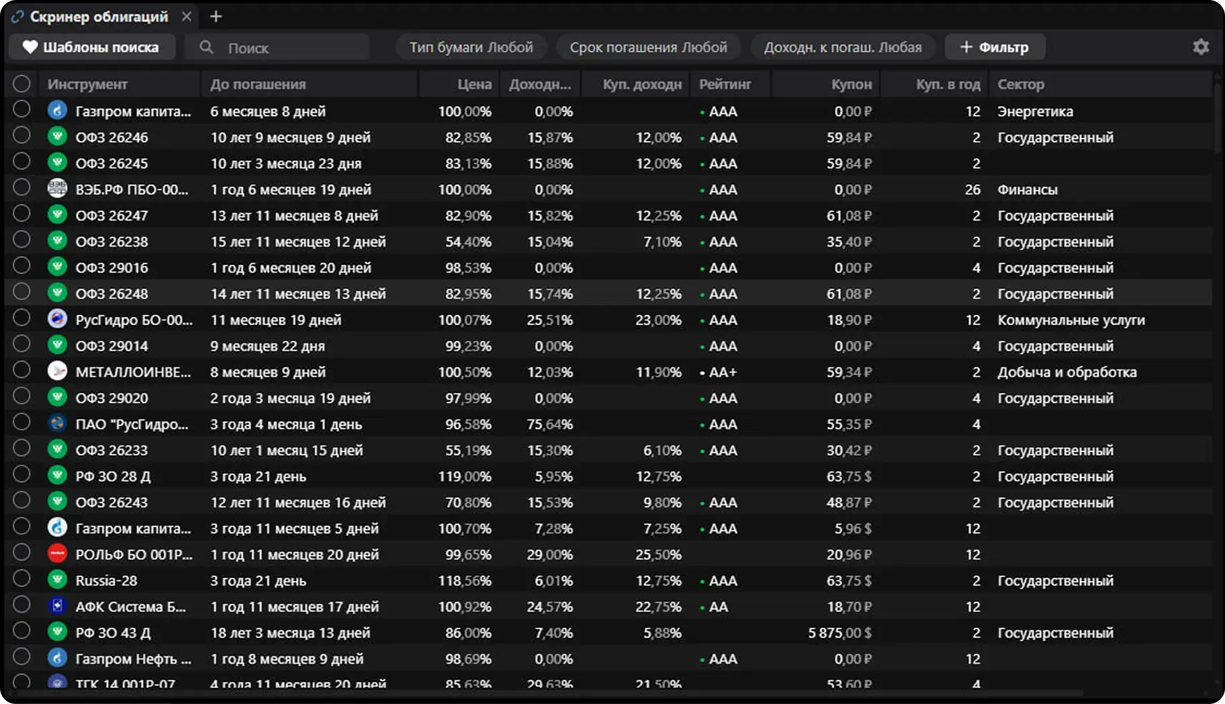Select the МЕТАЛЛОИНВЕ row checkbox

click(x=21, y=370)
